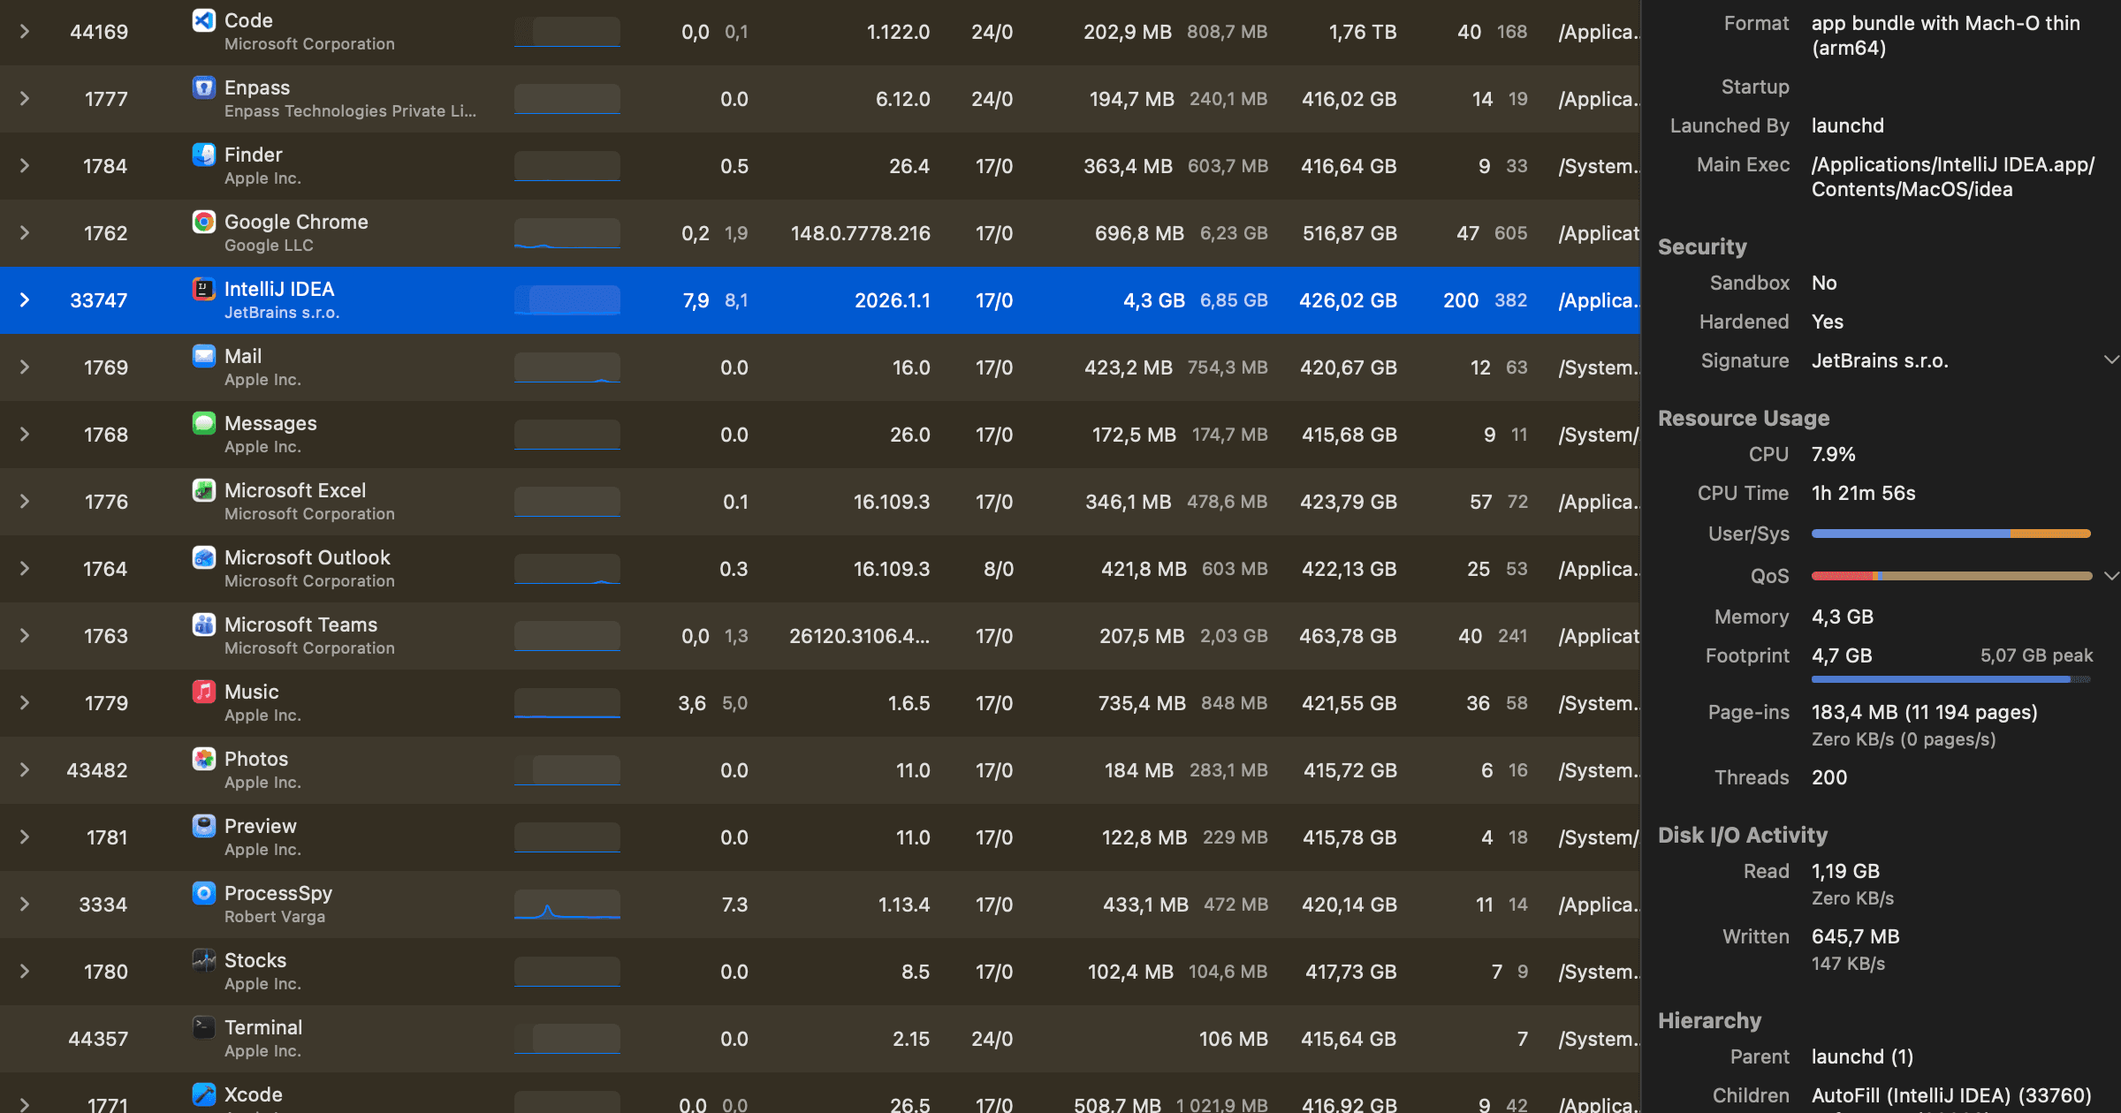
Task: Click the CPU Time value 1h 21m 56s
Action: pos(1864,493)
